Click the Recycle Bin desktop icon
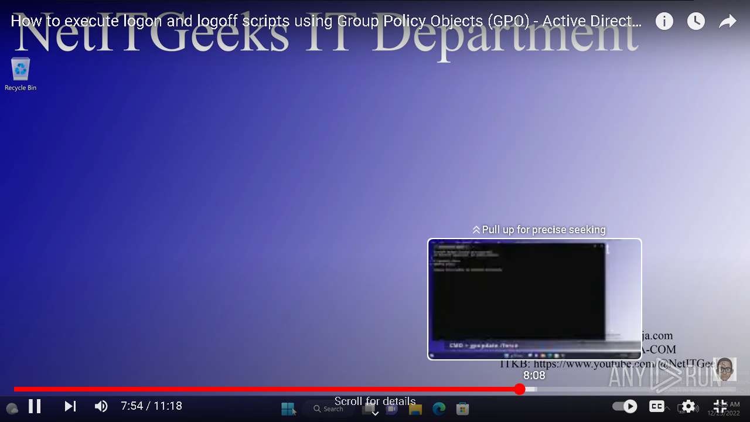This screenshot has width=750, height=422. click(x=21, y=74)
